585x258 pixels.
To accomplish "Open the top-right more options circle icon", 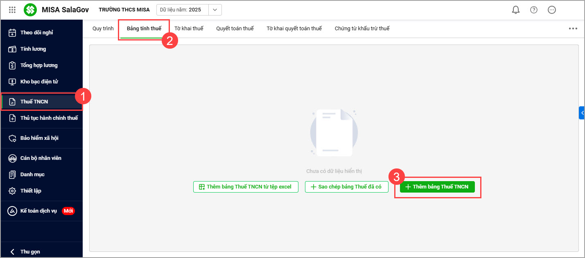I will 552,10.
